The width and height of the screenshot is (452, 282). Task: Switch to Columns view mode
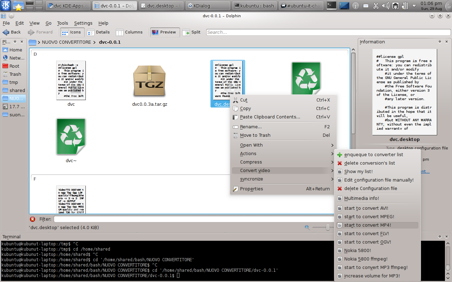pyautogui.click(x=129, y=32)
